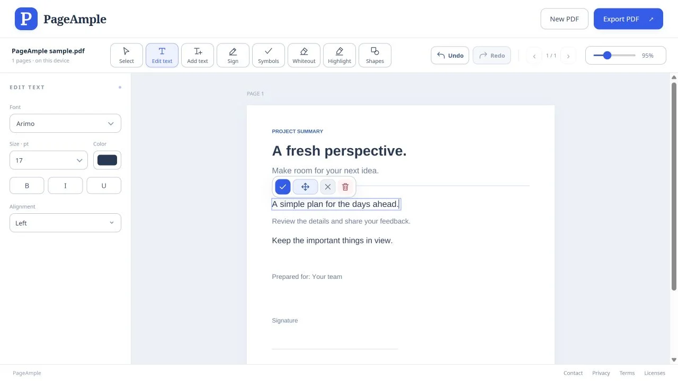Open the Contact footer link
The height and width of the screenshot is (381, 678).
(573, 373)
